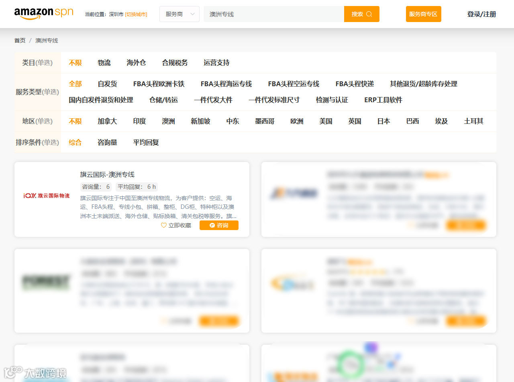The height and width of the screenshot is (382, 514).
Task: Click the chat icon inside 咨询 button
Action: (213, 225)
